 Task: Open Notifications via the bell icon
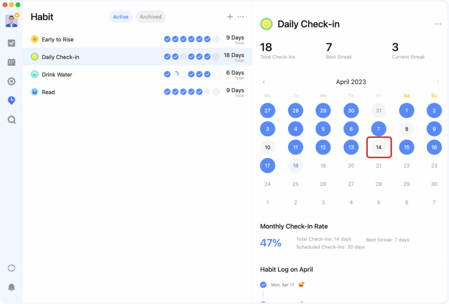tap(11, 287)
